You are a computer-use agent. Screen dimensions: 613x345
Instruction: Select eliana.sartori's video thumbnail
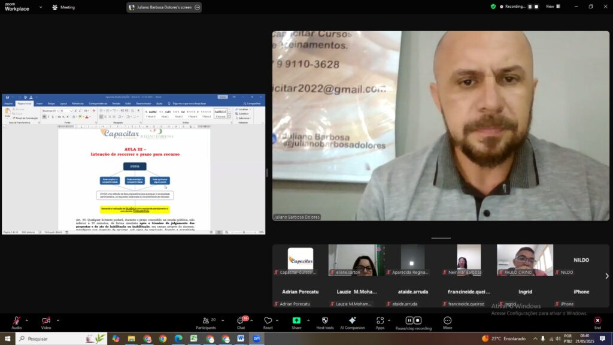click(x=357, y=260)
